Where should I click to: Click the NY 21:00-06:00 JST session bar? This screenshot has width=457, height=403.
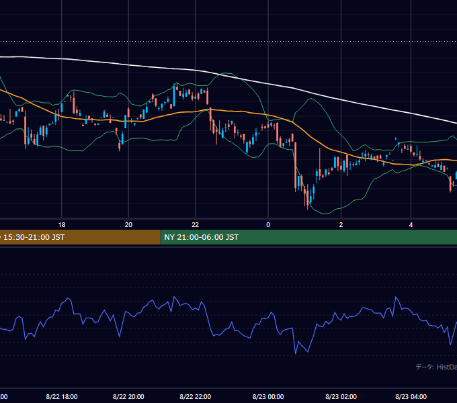click(x=308, y=237)
